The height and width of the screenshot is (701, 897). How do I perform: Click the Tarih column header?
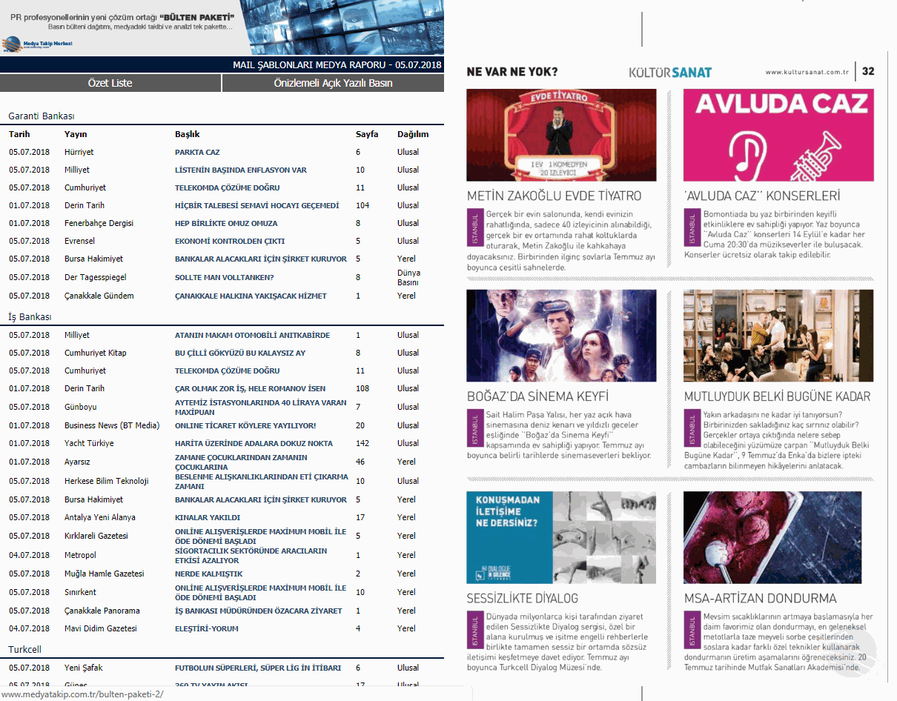tap(19, 134)
